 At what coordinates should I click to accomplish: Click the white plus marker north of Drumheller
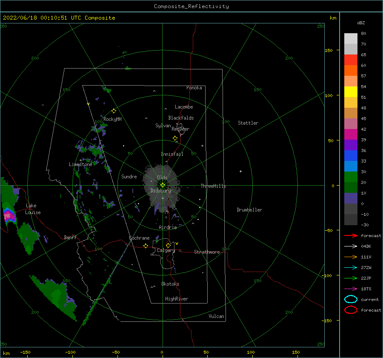pos(240,171)
